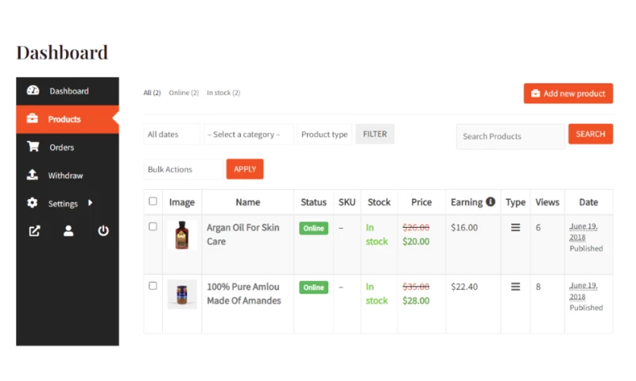The image size is (636, 381).
Task: Click Online status badge for Amlou product
Action: [313, 287]
